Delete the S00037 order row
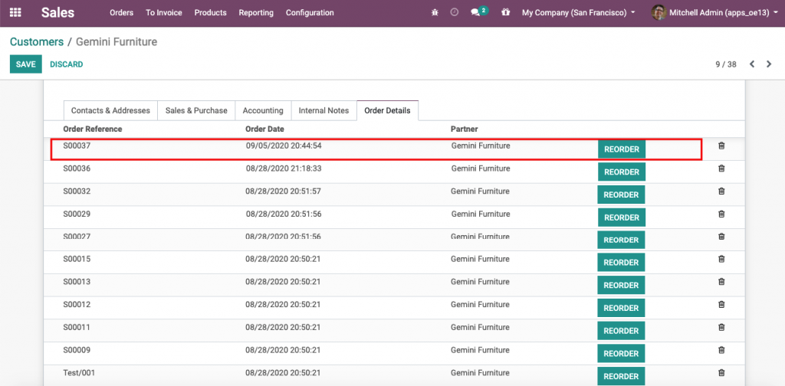Screen dimensions: 785x386 point(721,146)
